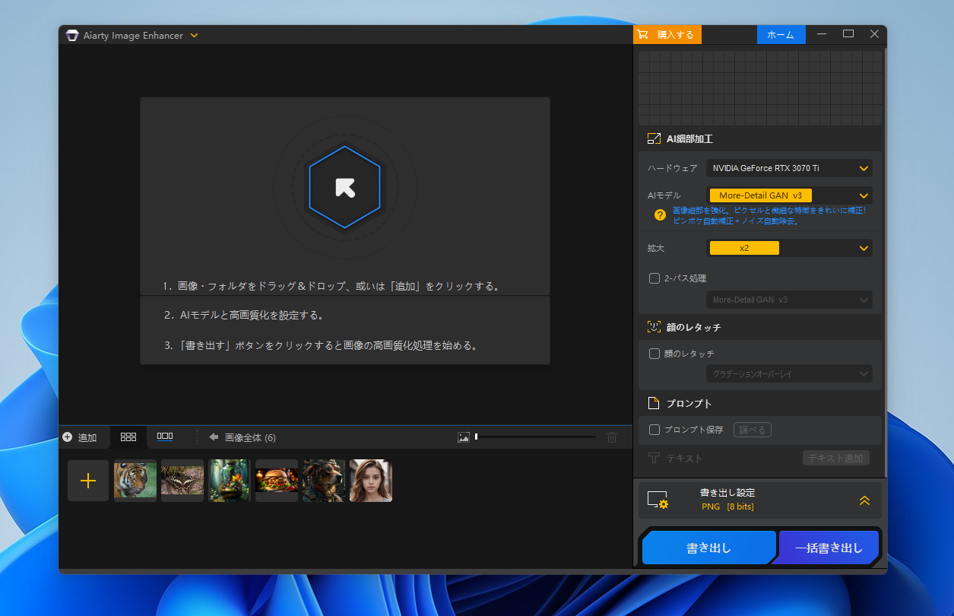
Task: Click the プロンプト document icon
Action: [x=653, y=403]
